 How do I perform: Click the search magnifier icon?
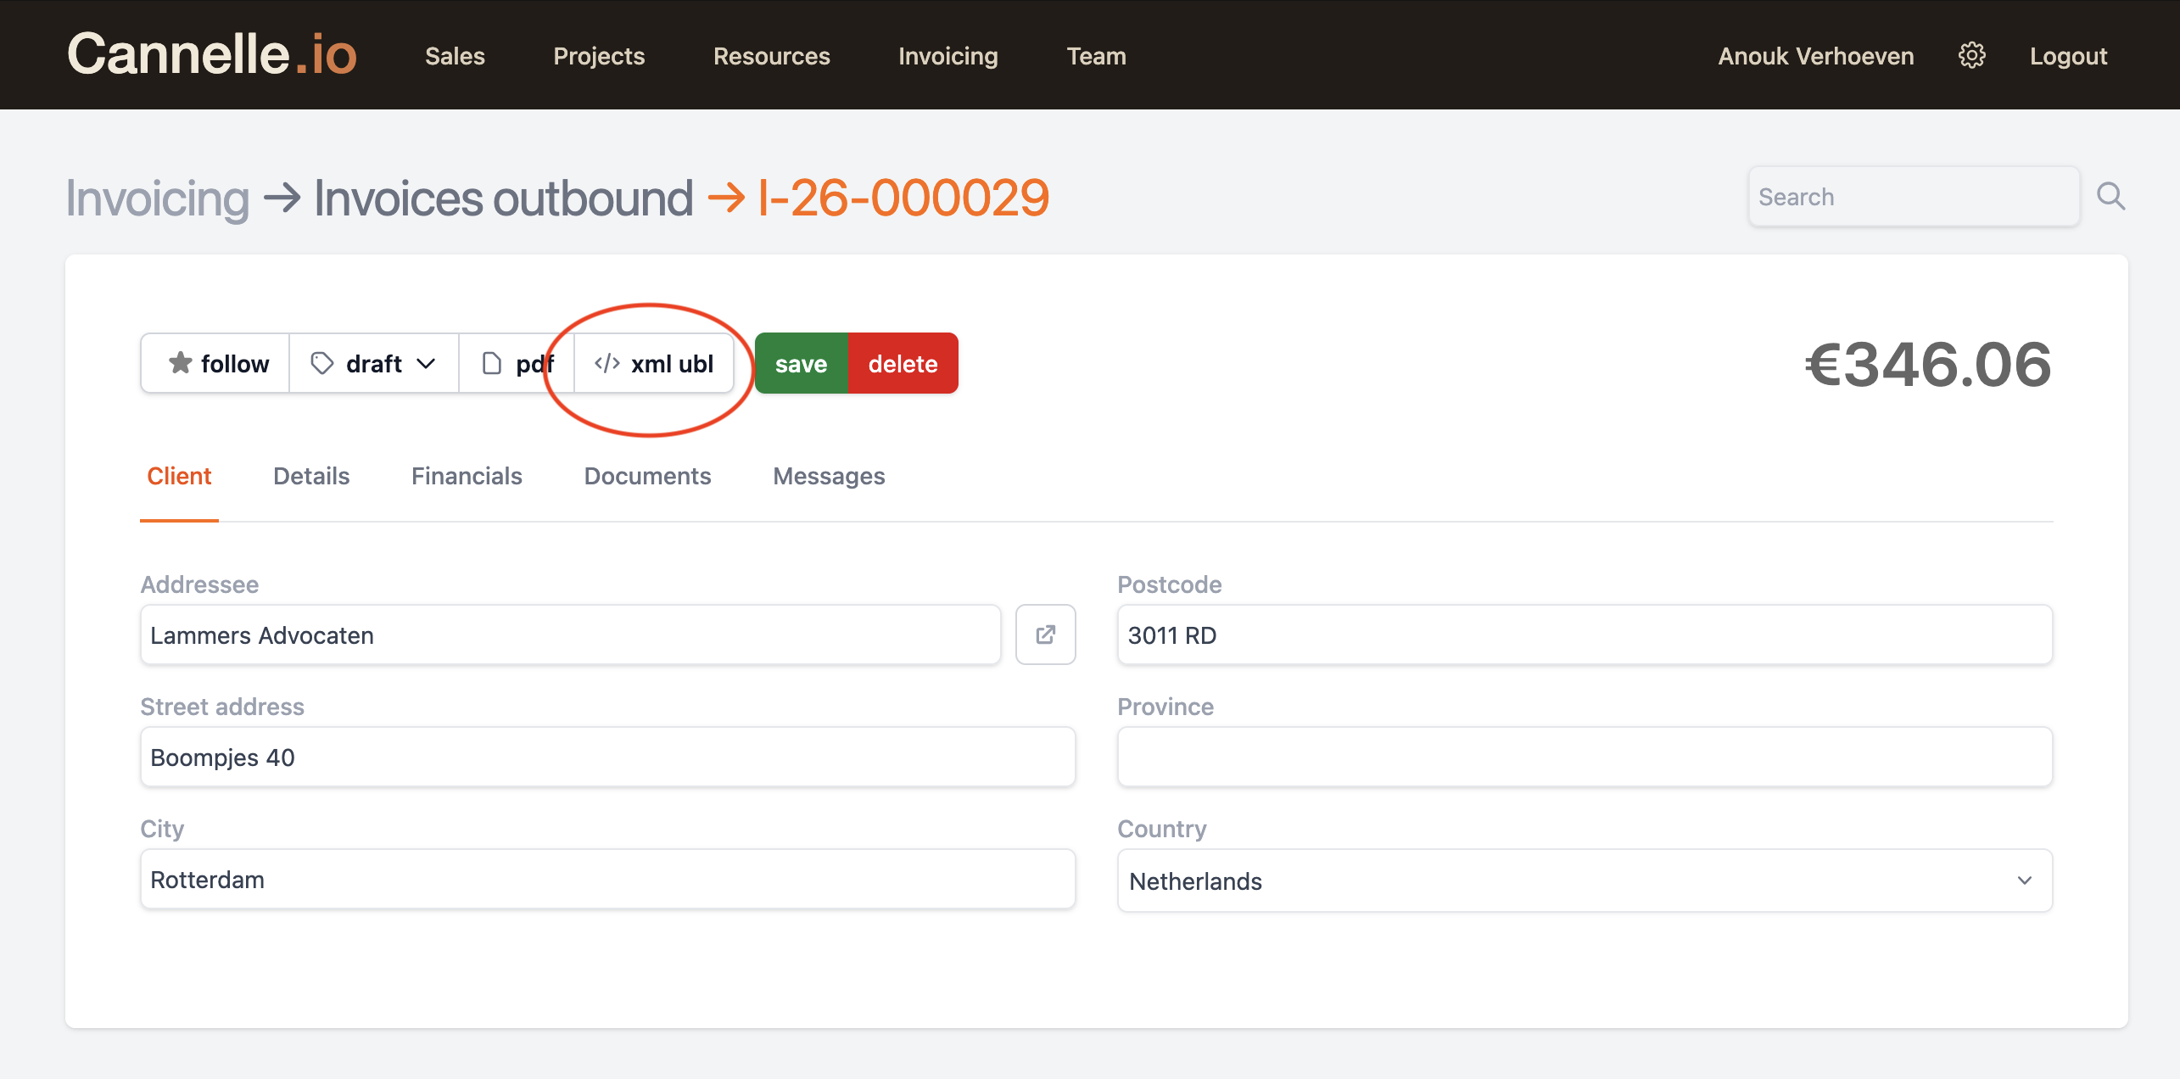click(x=2110, y=197)
